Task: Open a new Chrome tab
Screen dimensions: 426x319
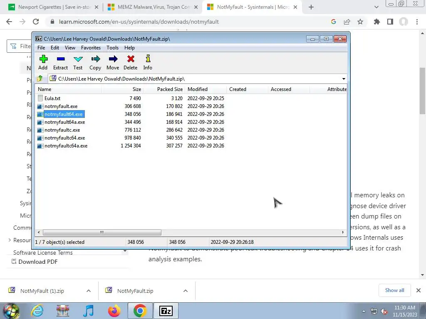Action: coord(311,7)
